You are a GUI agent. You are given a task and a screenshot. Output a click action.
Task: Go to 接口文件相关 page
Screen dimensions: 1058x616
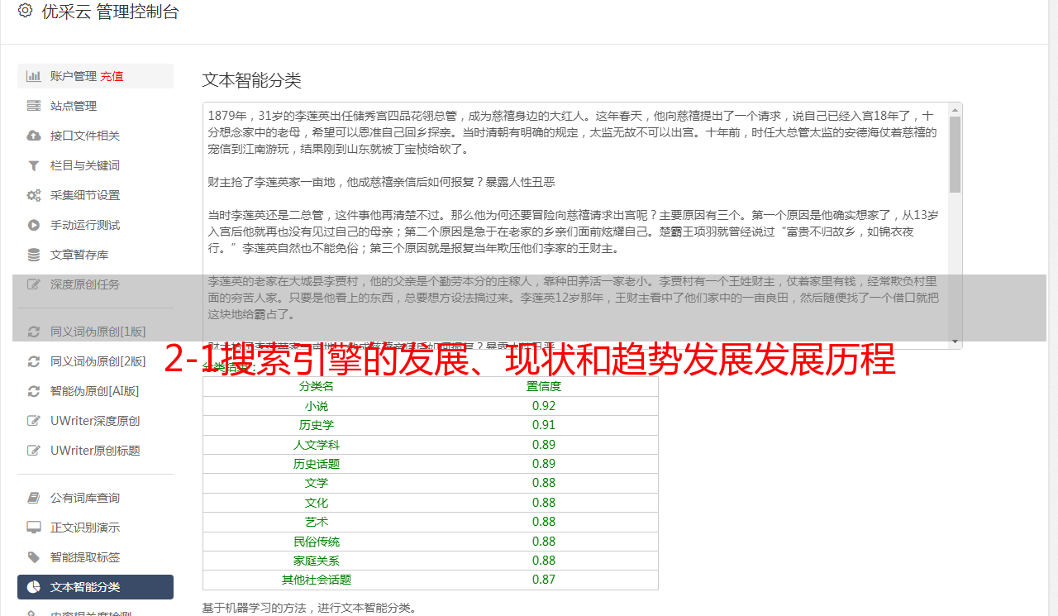(95, 136)
